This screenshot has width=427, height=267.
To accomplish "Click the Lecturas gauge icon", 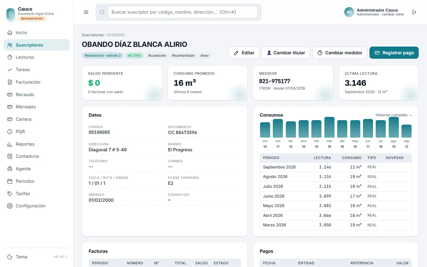I will [x=10, y=57].
